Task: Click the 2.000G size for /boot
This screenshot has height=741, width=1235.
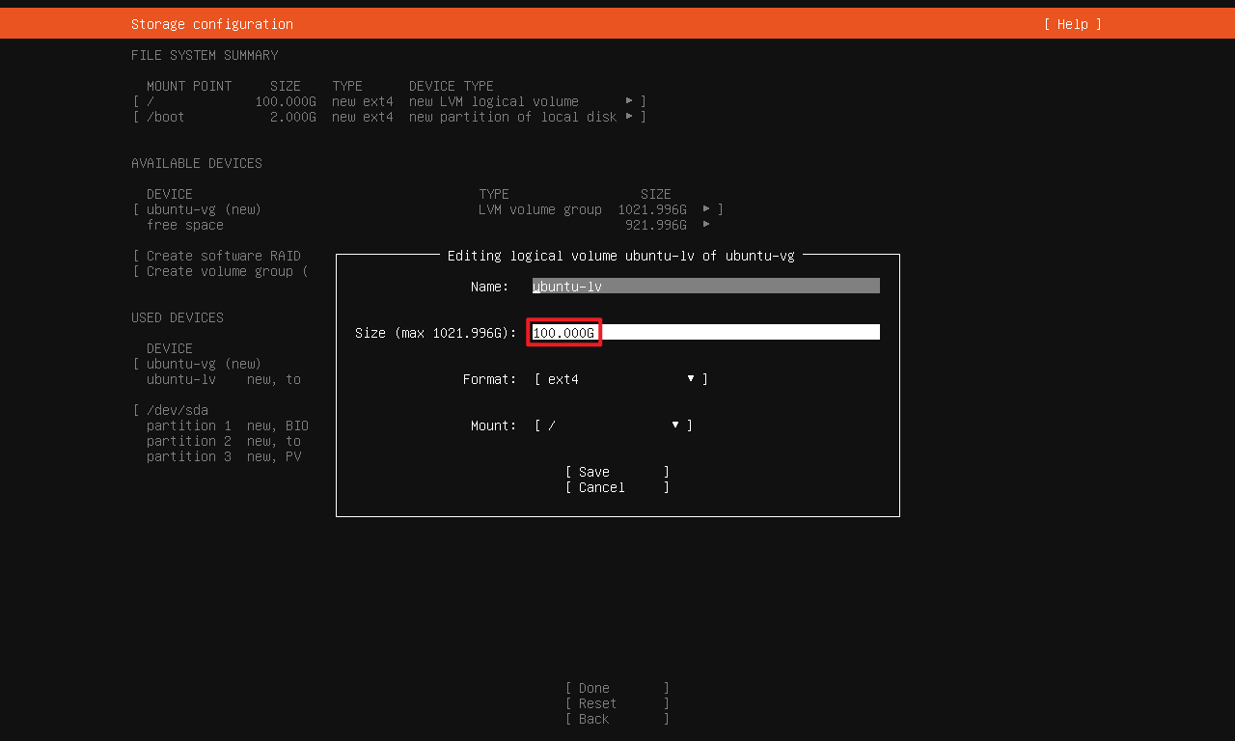Action: point(293,117)
